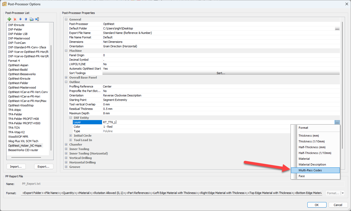Select DXF-Enroute in the list
The width and height of the screenshot is (351, 211).
coord(16,25)
